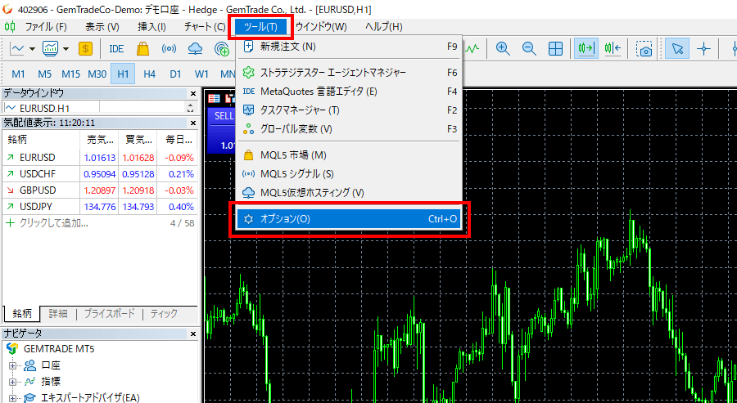Toggle chart shift from right border
Image resolution: width=737 pixels, height=403 pixels.
[x=613, y=48]
